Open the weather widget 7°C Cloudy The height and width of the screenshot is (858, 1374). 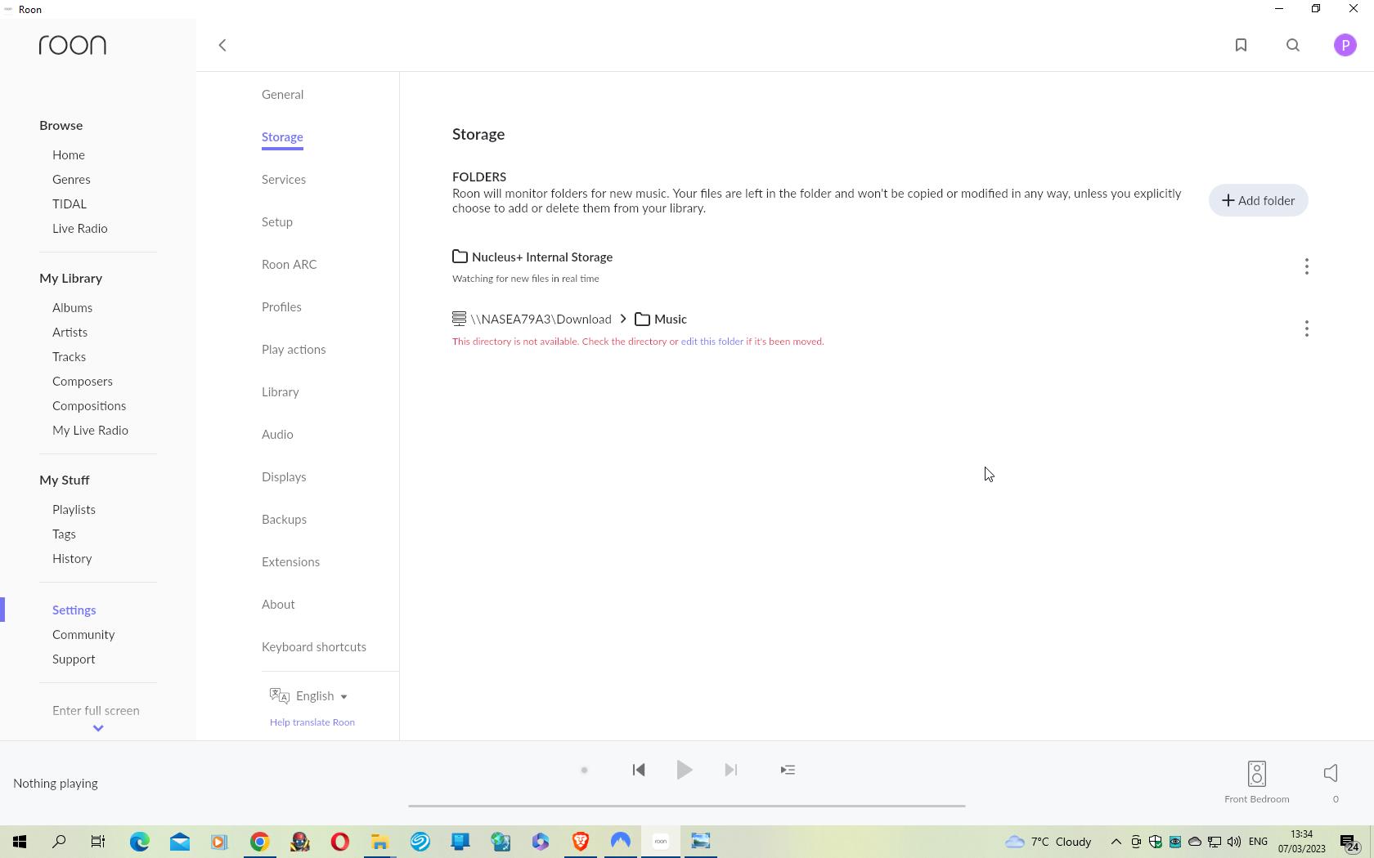pos(1049,842)
